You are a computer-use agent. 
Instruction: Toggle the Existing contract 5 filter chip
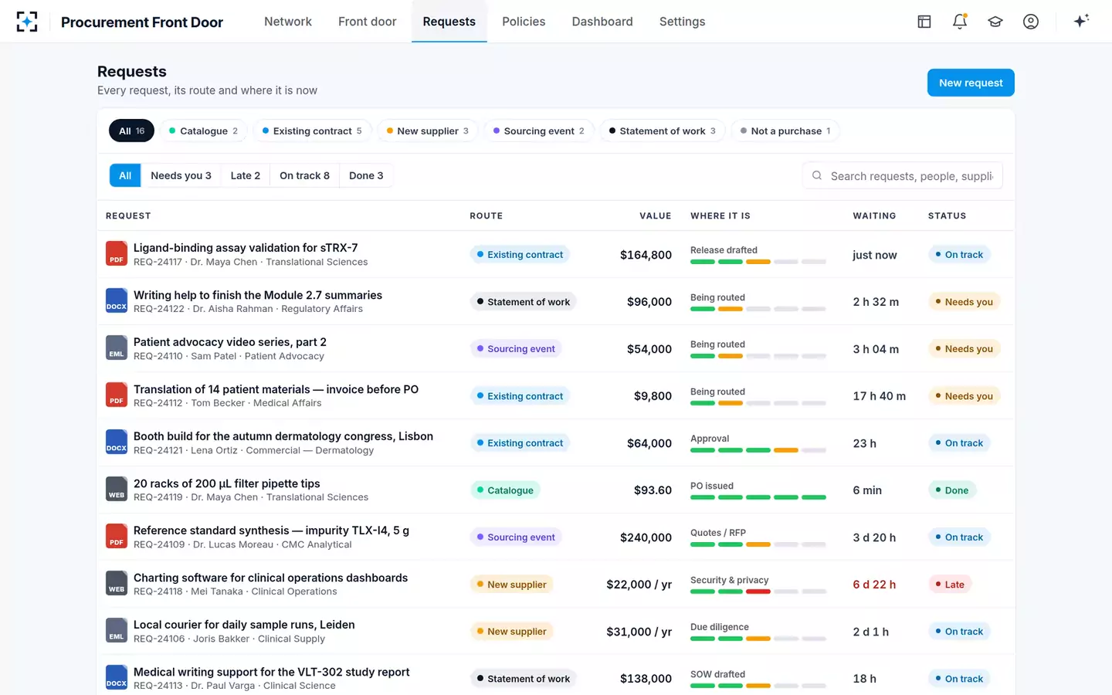tap(312, 131)
